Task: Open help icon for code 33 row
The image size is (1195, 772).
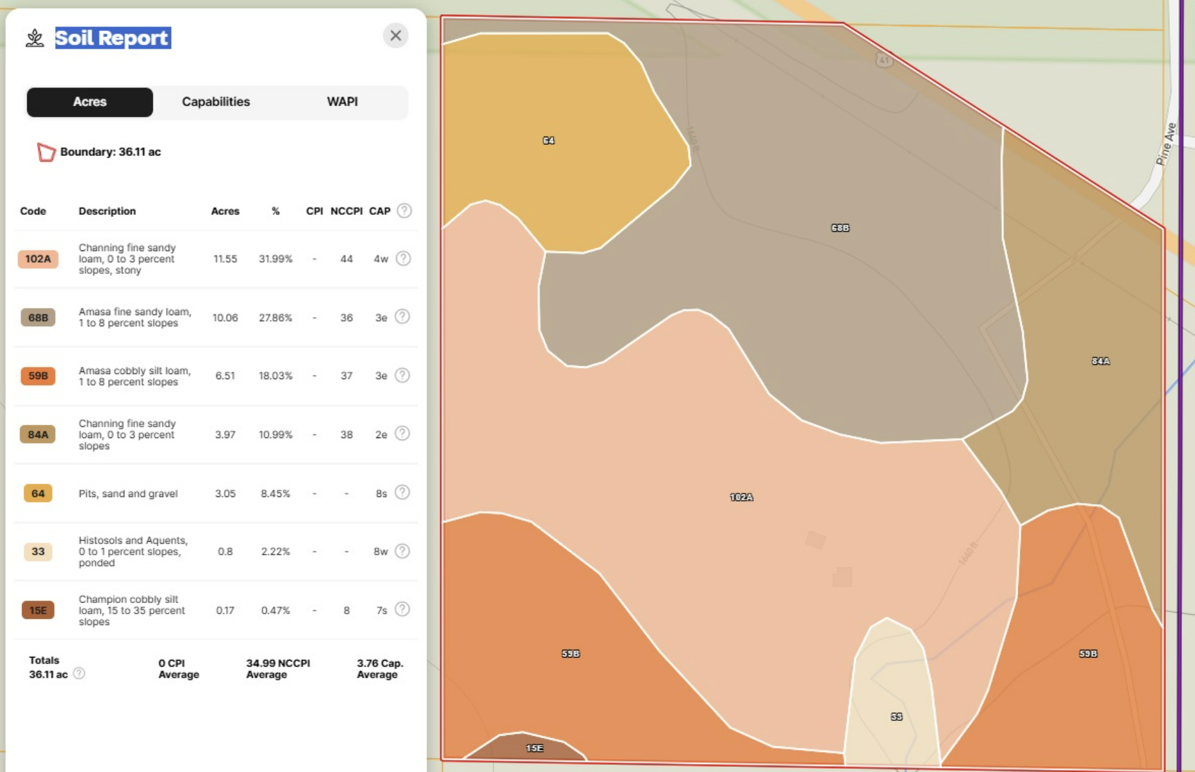Action: pyautogui.click(x=402, y=551)
